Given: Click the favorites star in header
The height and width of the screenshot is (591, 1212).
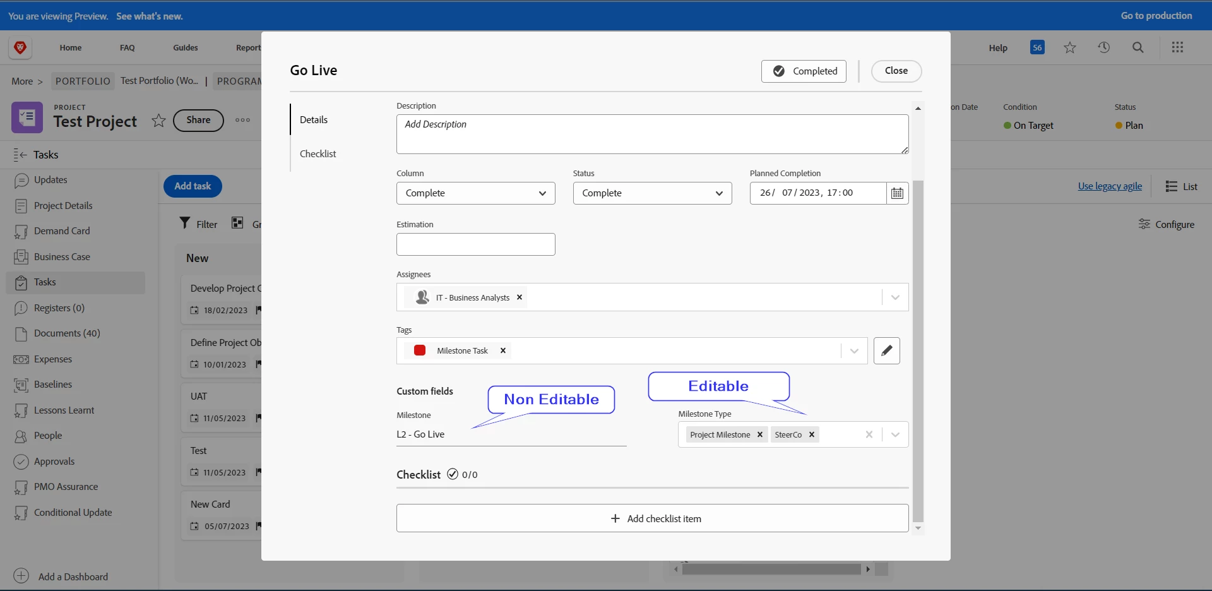Looking at the screenshot, I should pos(1069,47).
